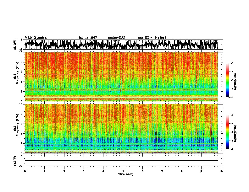Click the "-7" tick on ch.2 colorbar
The image size is (249, 192).
coord(232,149)
